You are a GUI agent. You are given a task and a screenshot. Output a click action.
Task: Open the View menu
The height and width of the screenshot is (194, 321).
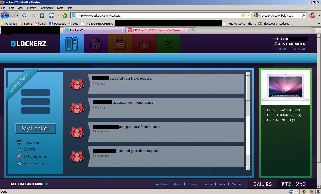point(20,8)
